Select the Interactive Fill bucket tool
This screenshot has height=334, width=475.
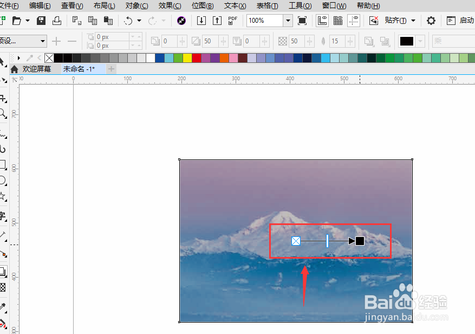[3, 324]
